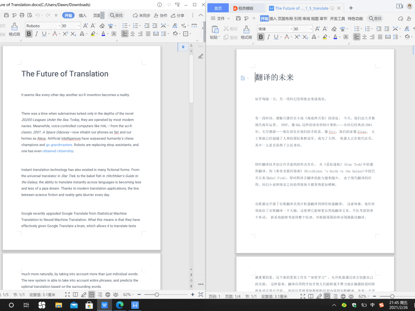Click the increase font size icon
415x311 pixels.
(317, 29)
